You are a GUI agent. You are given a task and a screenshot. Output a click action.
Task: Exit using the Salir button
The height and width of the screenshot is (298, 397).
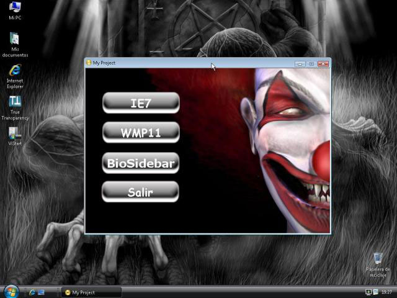141,192
